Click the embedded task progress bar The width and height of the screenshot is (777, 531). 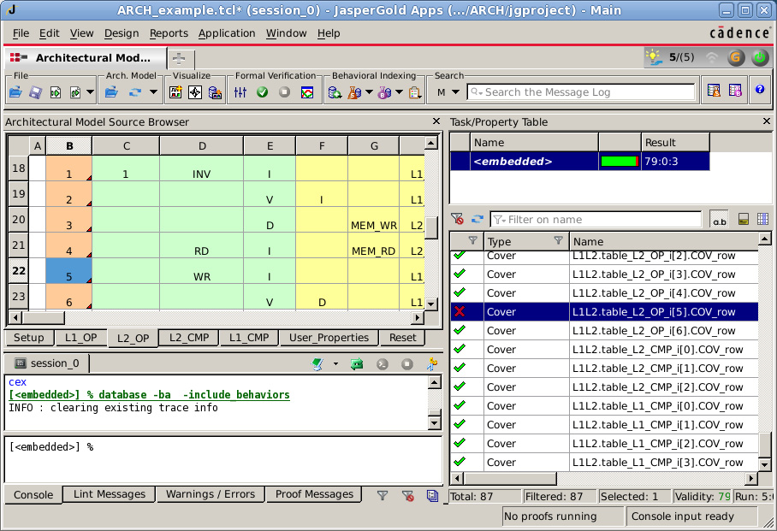620,162
